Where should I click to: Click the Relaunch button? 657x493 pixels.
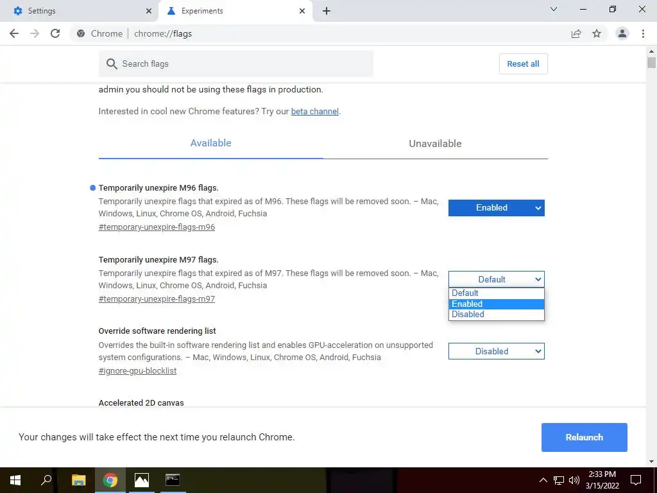[x=584, y=437]
